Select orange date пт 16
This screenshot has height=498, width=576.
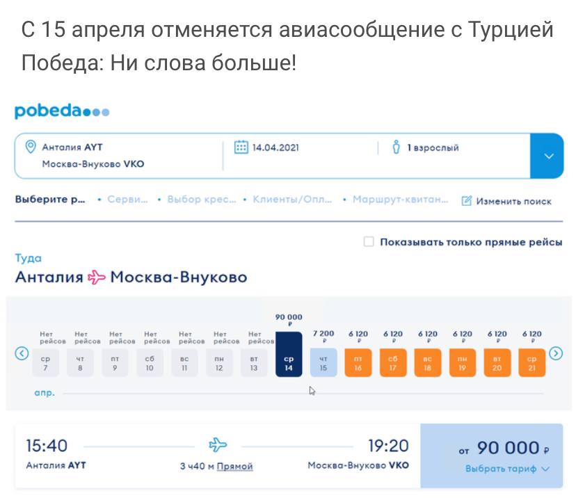click(x=358, y=362)
